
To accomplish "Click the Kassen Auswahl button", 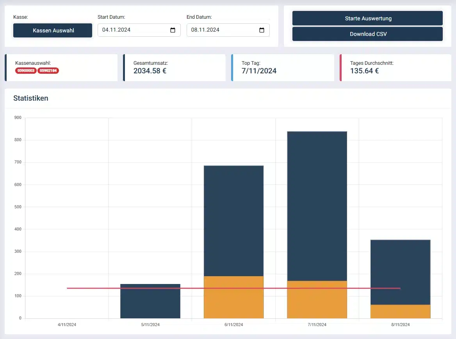I will (53, 30).
